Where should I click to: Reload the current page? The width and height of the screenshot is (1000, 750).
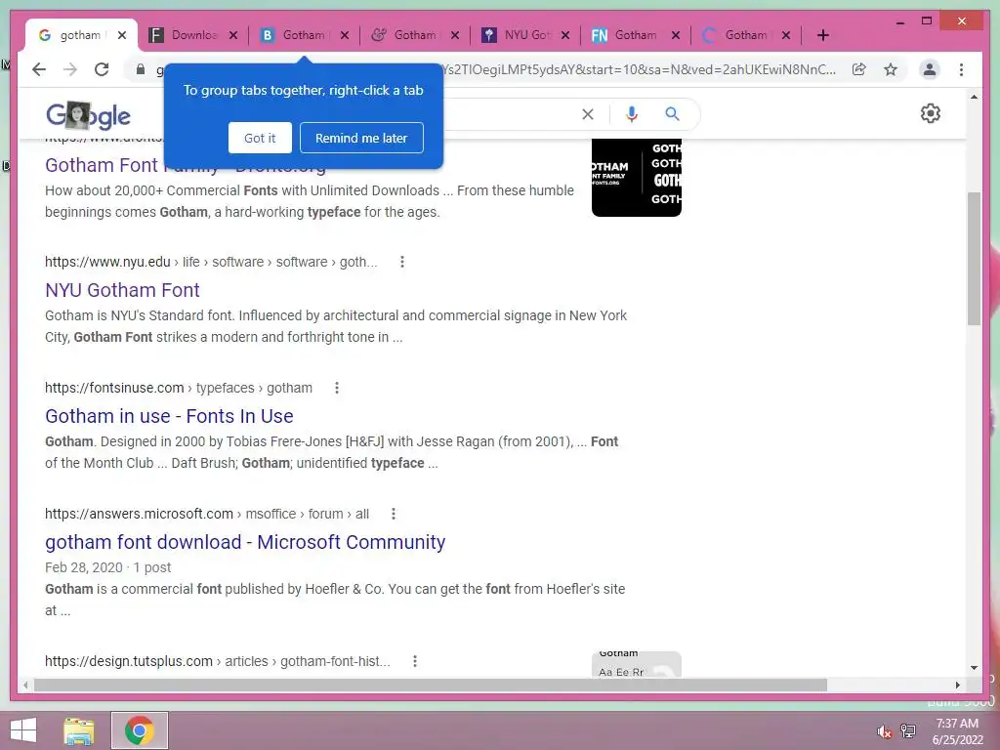click(102, 69)
